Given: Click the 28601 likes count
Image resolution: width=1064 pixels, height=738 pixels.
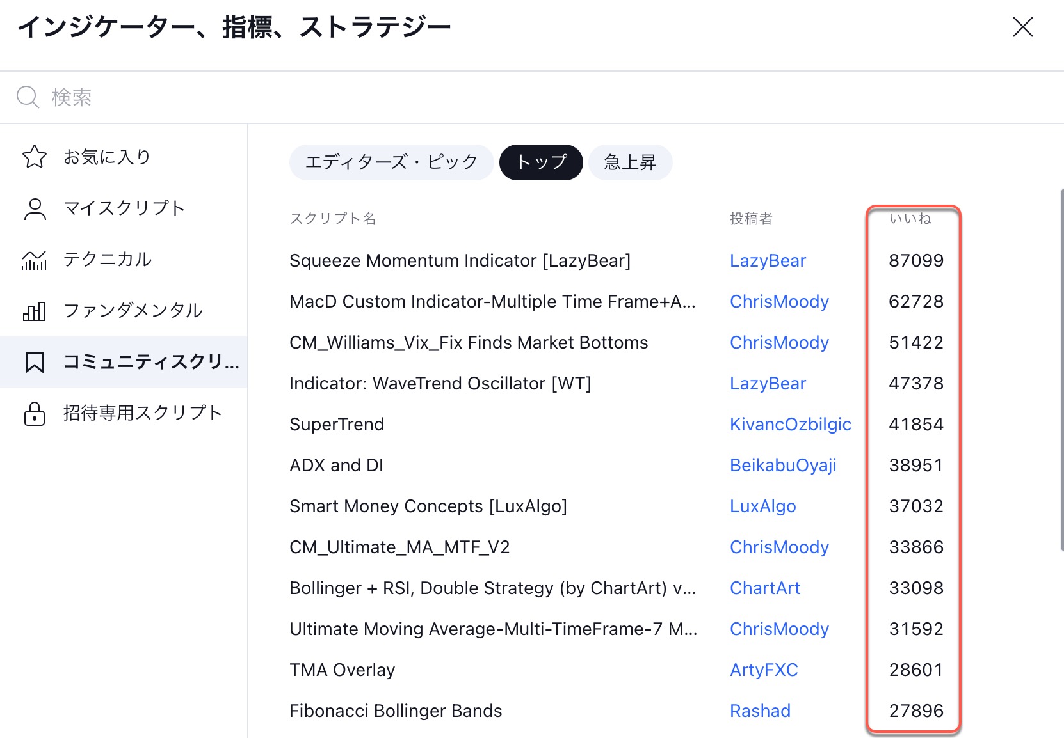Looking at the screenshot, I should (x=916, y=670).
